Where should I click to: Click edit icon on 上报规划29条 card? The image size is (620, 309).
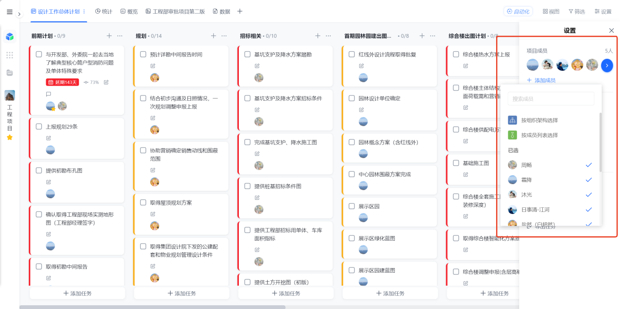tap(49, 138)
